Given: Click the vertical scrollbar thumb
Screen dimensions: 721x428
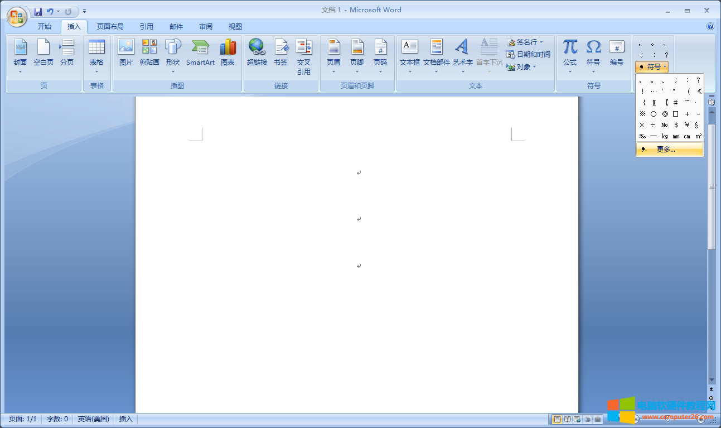Looking at the screenshot, I should pos(712,179).
